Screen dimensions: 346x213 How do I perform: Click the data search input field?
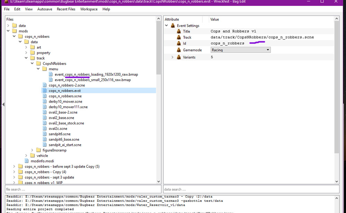pos(251,189)
